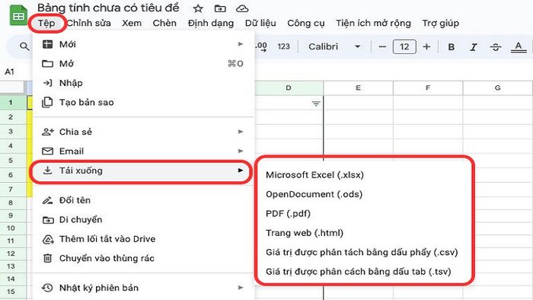This screenshot has width=533, height=300.
Task: Choose Nhập to import a file
Action: 143,83
